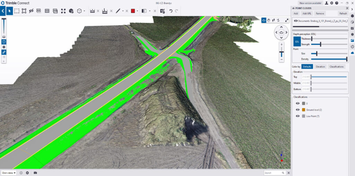
Task: Select the line markup pencil tool
Action: click(x=118, y=11)
